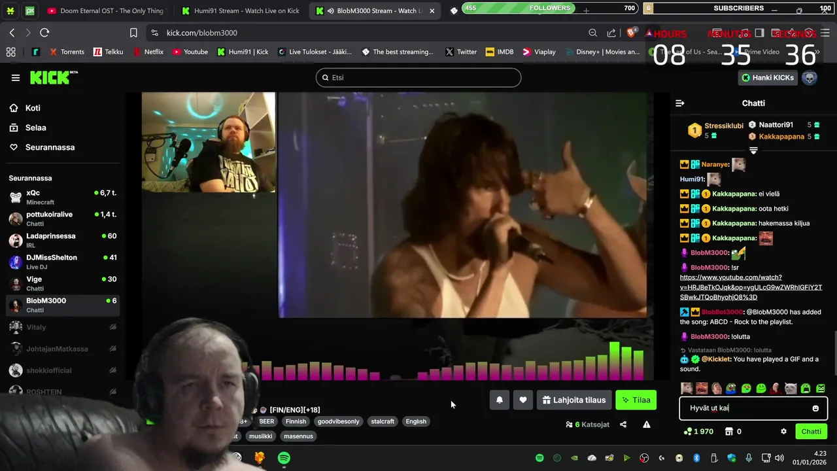Share the stream via share icon
Screen dimensions: 837x471
[623, 425]
